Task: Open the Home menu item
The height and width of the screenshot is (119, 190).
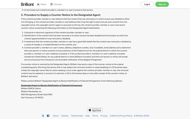Action: [x=42, y=4]
